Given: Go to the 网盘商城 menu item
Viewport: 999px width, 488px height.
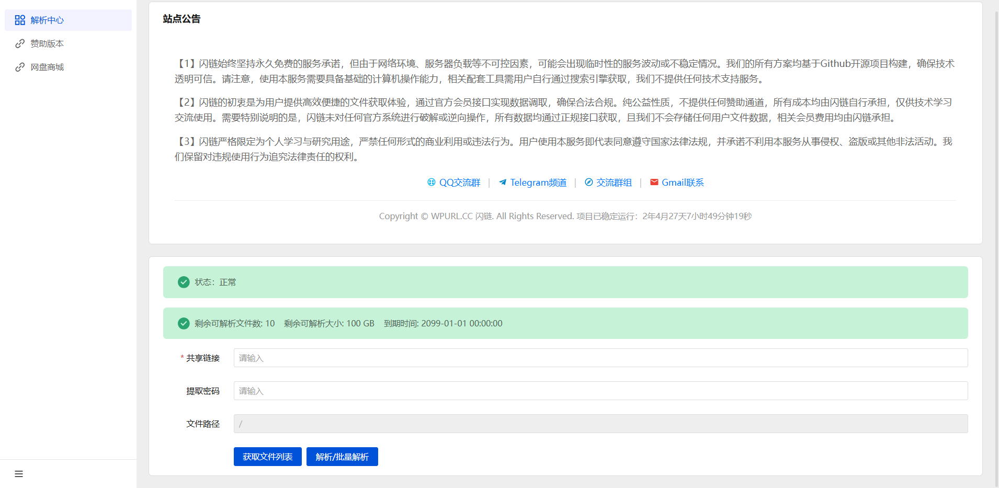Looking at the screenshot, I should coord(47,67).
